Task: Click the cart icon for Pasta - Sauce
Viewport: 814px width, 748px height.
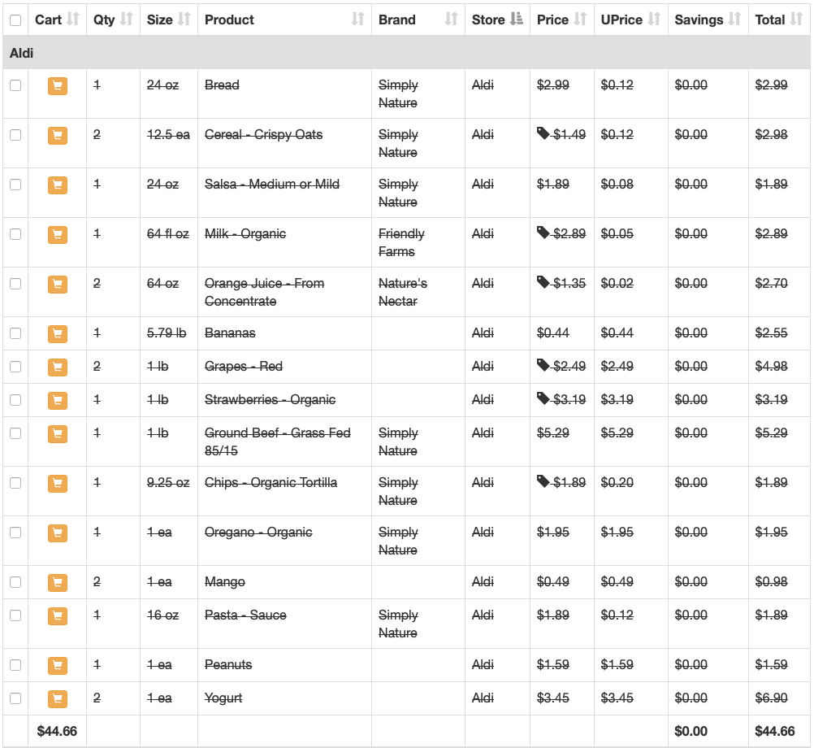Action: click(58, 615)
